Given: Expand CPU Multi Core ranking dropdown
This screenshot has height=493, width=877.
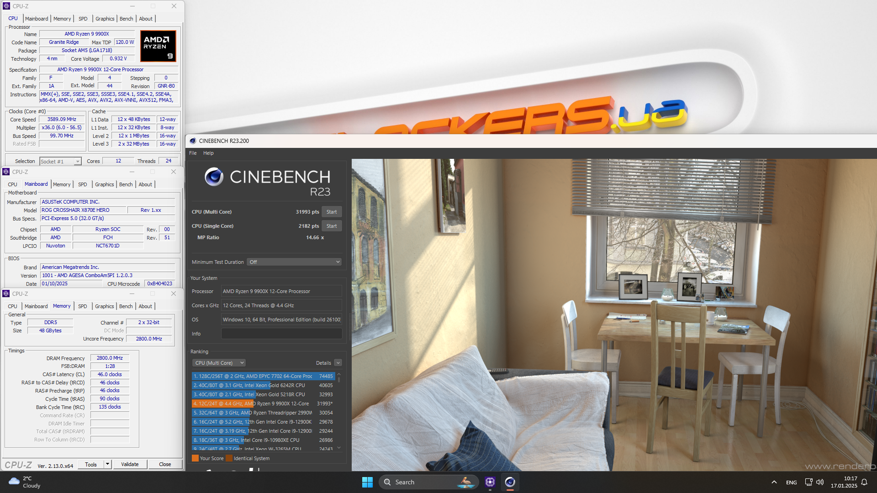Looking at the screenshot, I should point(219,362).
